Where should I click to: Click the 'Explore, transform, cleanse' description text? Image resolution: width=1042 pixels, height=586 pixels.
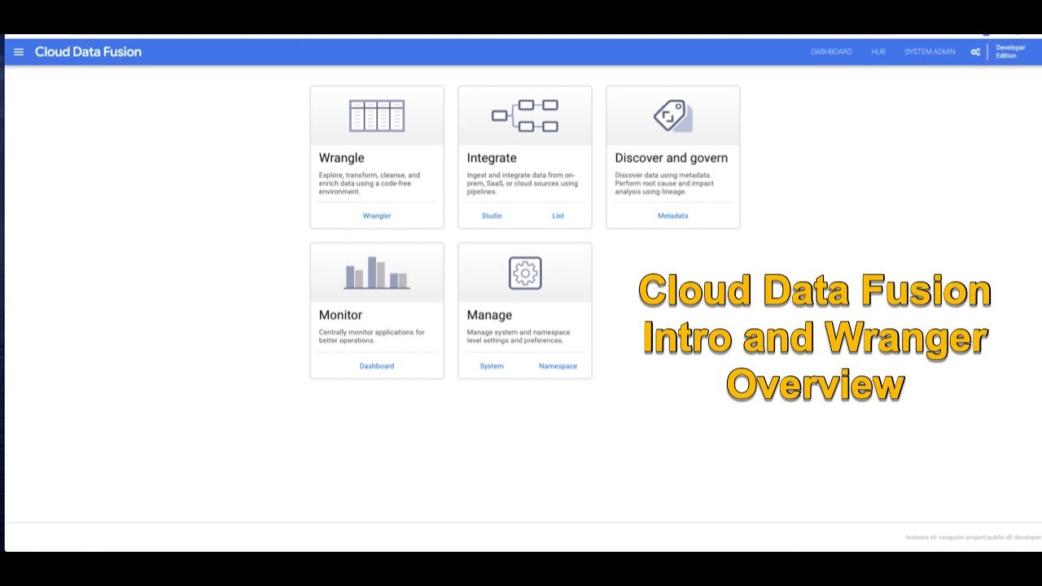click(x=370, y=183)
